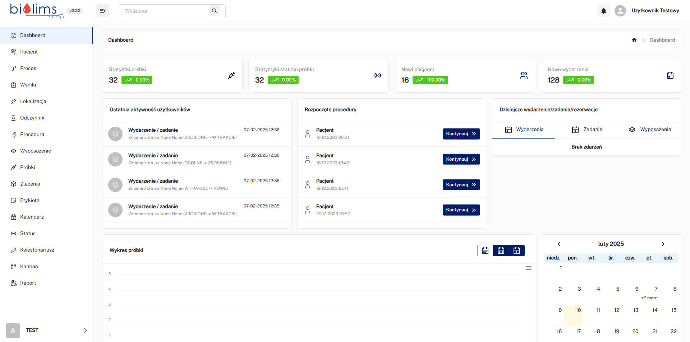Open the chart hamburger menu
Viewport: 690px width, 342px height.
(529, 268)
